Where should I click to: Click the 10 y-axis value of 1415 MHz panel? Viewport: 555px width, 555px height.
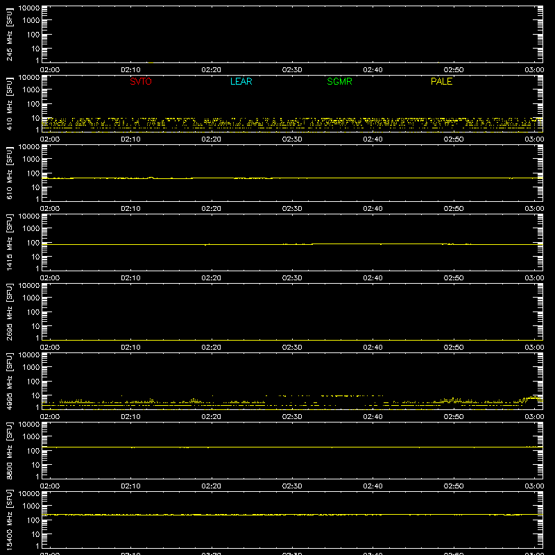[x=36, y=257]
